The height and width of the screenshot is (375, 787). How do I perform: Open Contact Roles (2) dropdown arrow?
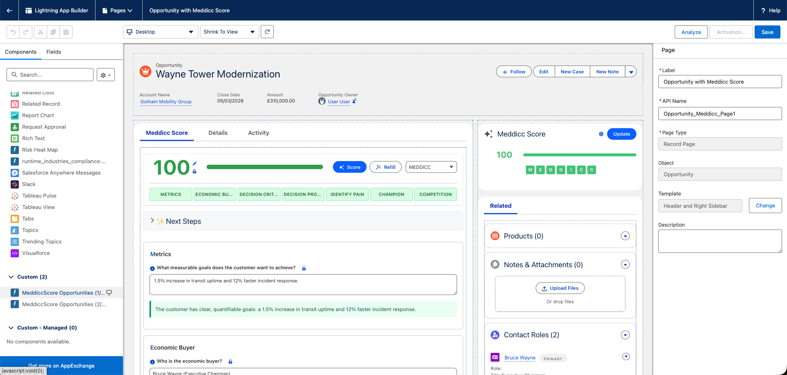[625, 335]
